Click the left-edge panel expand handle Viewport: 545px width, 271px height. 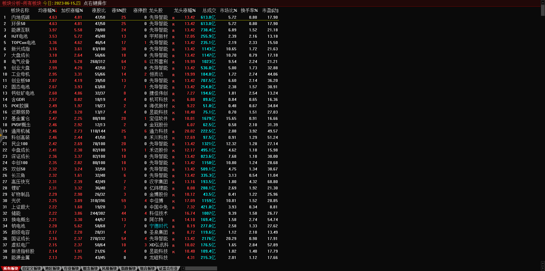click(x=1, y=135)
